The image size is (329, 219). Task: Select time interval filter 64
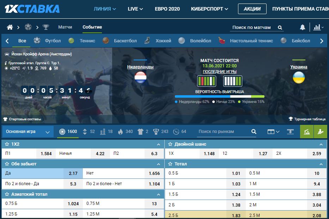[179, 132]
